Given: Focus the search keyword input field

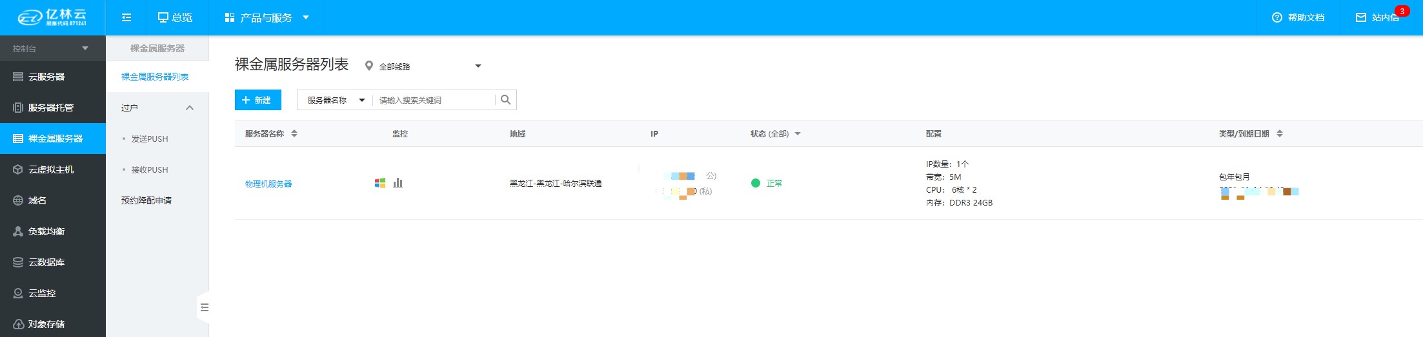Looking at the screenshot, I should click(x=436, y=100).
